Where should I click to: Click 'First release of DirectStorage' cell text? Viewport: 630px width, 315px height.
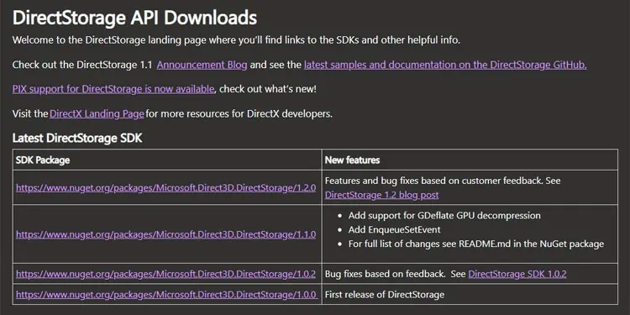pos(385,295)
